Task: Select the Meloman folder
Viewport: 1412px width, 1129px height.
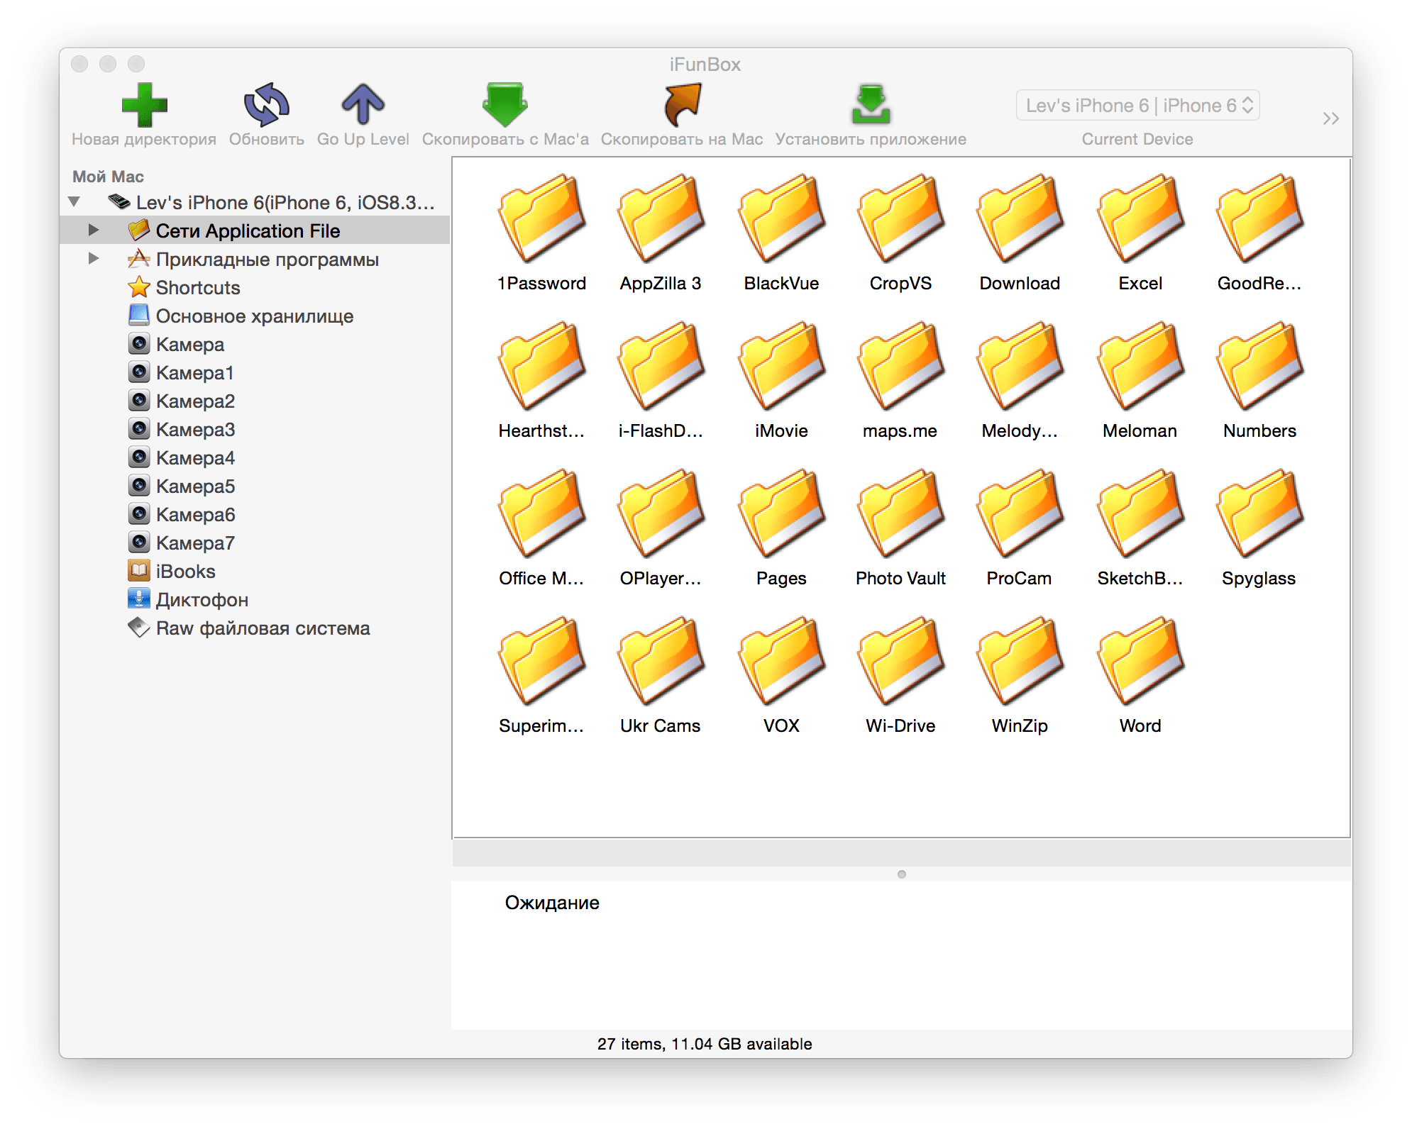Action: pyautogui.click(x=1140, y=381)
